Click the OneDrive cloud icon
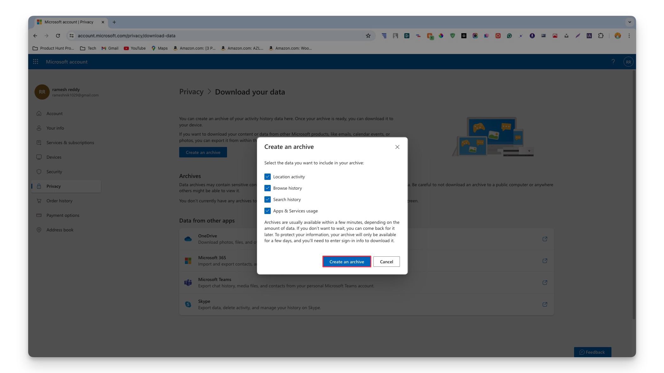664x373 pixels. [188, 239]
